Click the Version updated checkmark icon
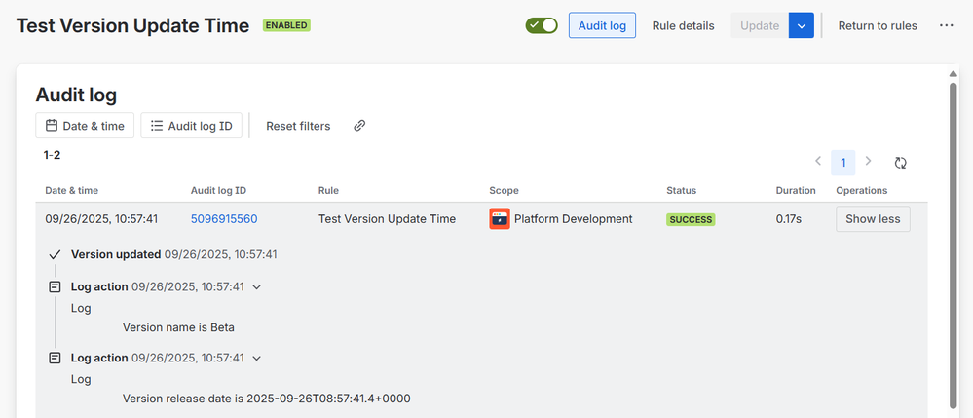This screenshot has height=418, width=973. pos(55,255)
